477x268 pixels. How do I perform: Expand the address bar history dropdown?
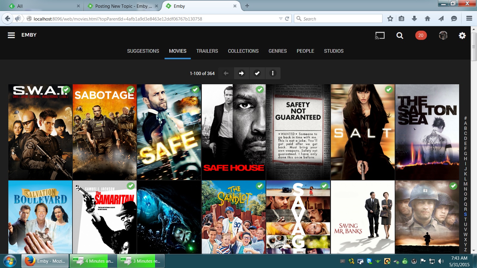(281, 19)
